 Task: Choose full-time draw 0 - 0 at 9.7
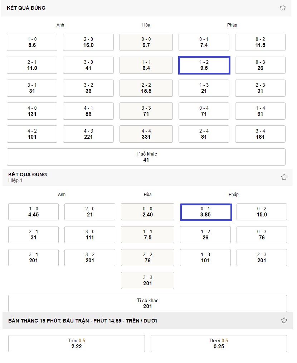pos(146,42)
